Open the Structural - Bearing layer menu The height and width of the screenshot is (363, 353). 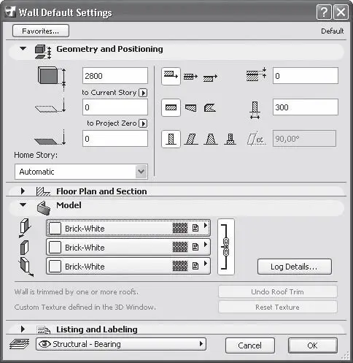[121, 344]
